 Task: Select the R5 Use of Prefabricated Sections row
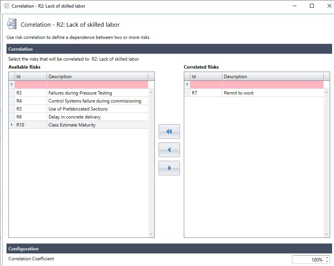pyautogui.click(x=80, y=109)
